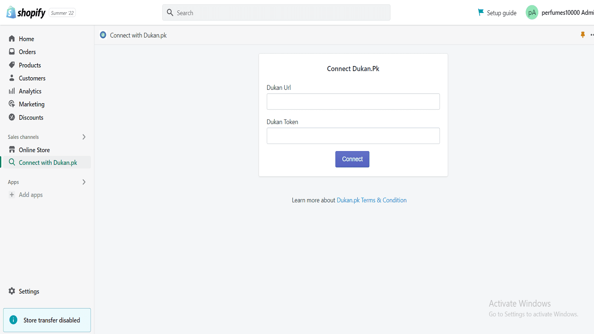Select Connect with Dukan.pk in sidebar
This screenshot has height=334, width=594.
(48, 162)
